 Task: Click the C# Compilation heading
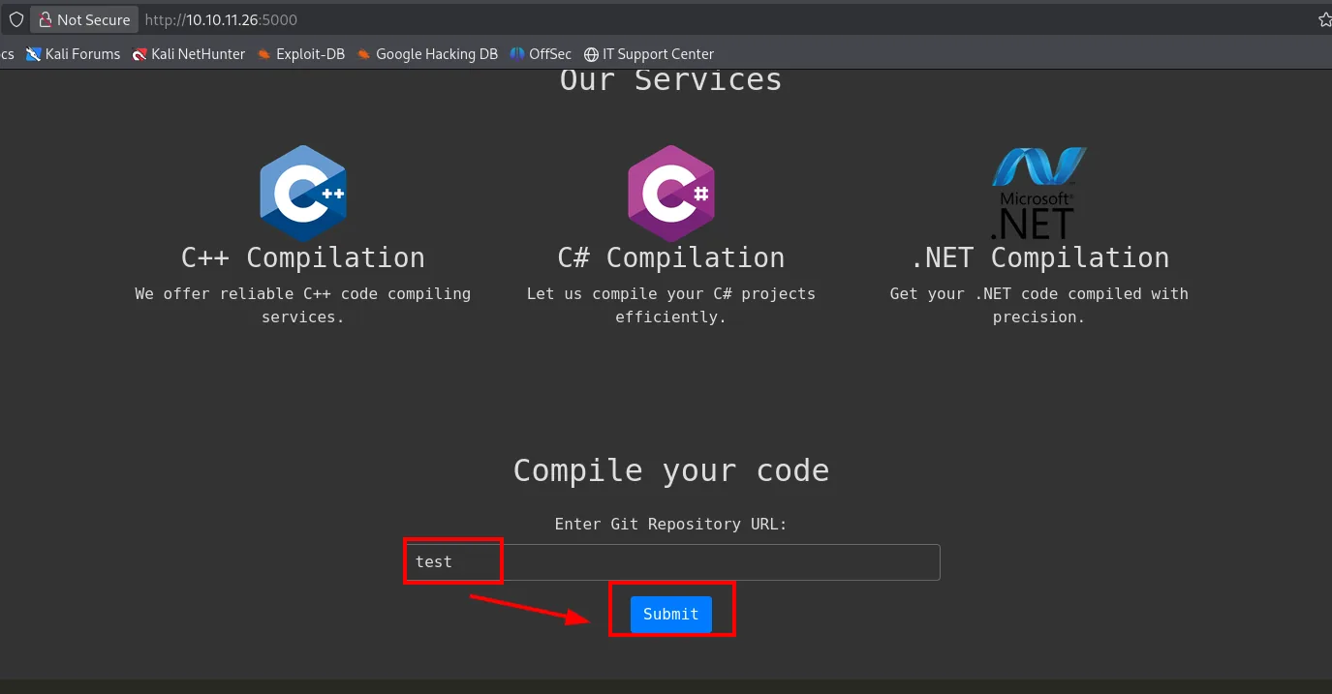(x=671, y=257)
